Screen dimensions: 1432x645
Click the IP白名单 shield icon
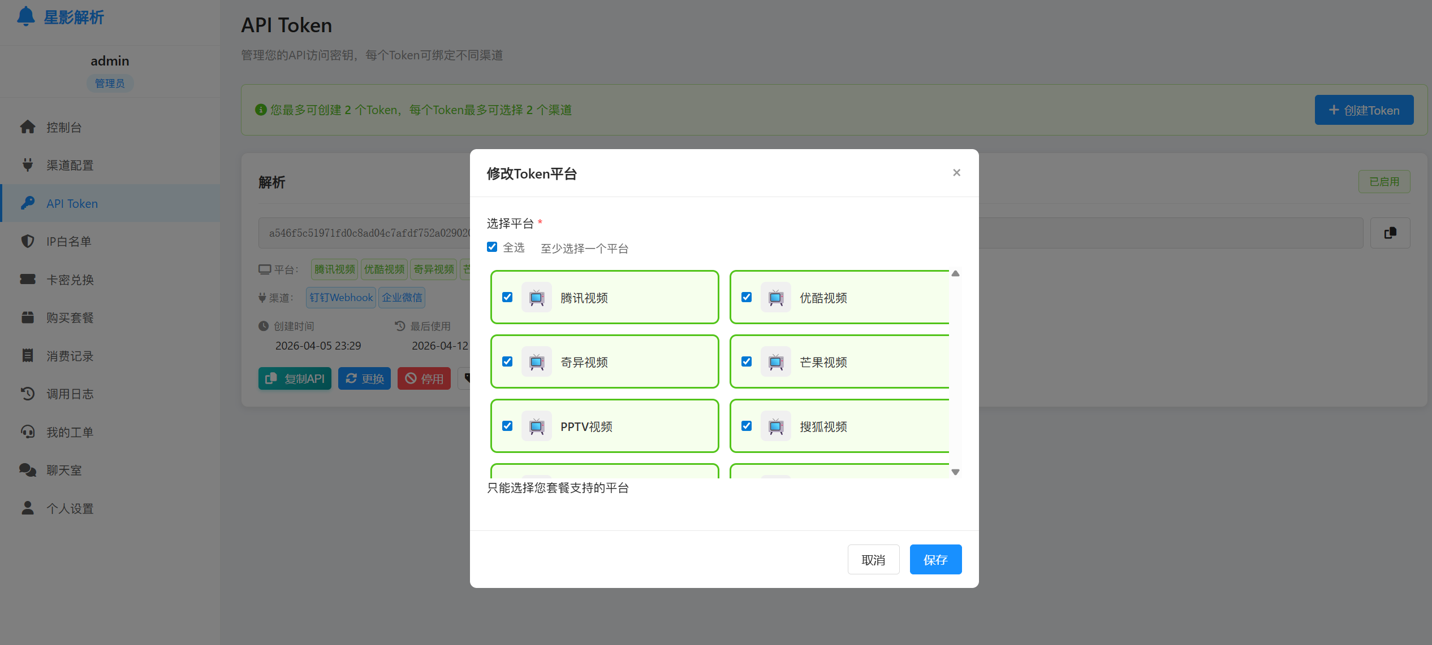28,241
